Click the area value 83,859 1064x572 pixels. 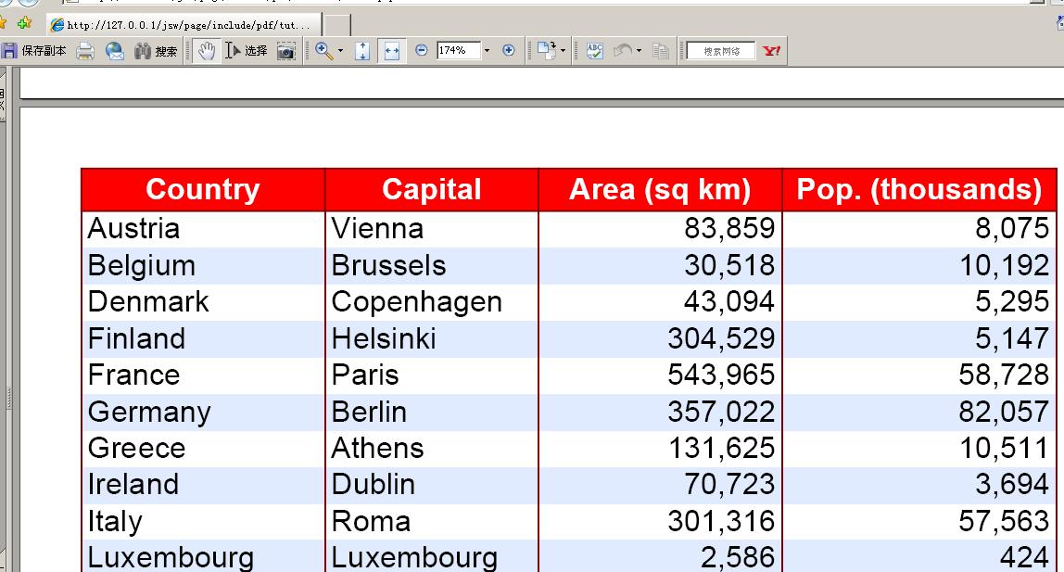point(729,229)
